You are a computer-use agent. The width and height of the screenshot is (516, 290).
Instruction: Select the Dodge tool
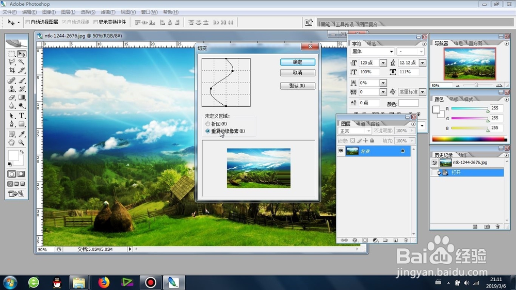[x=22, y=106]
